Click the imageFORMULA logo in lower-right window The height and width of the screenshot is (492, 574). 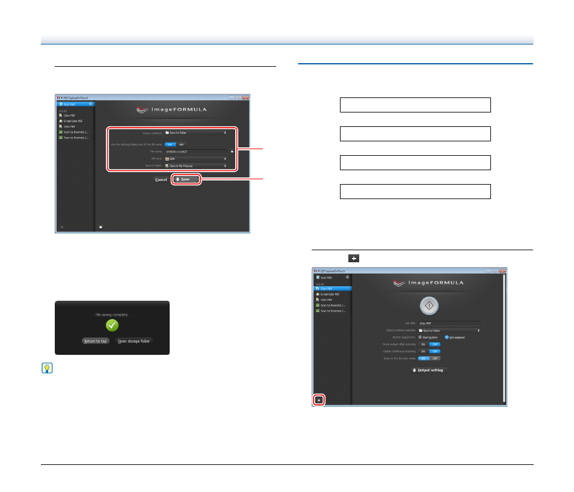[428, 283]
